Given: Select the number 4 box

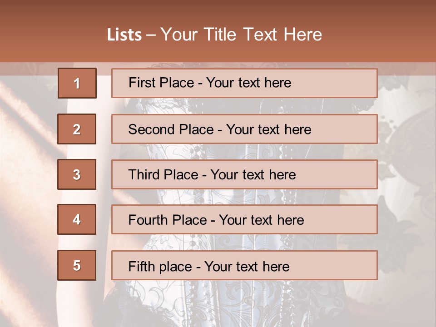Looking at the screenshot, I should [x=77, y=219].
